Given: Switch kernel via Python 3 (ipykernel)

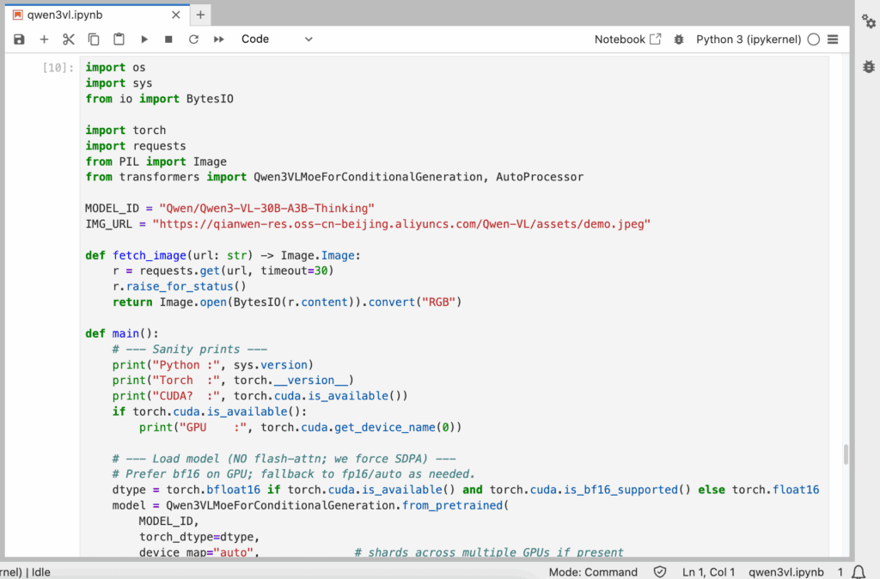Looking at the screenshot, I should 748,40.
